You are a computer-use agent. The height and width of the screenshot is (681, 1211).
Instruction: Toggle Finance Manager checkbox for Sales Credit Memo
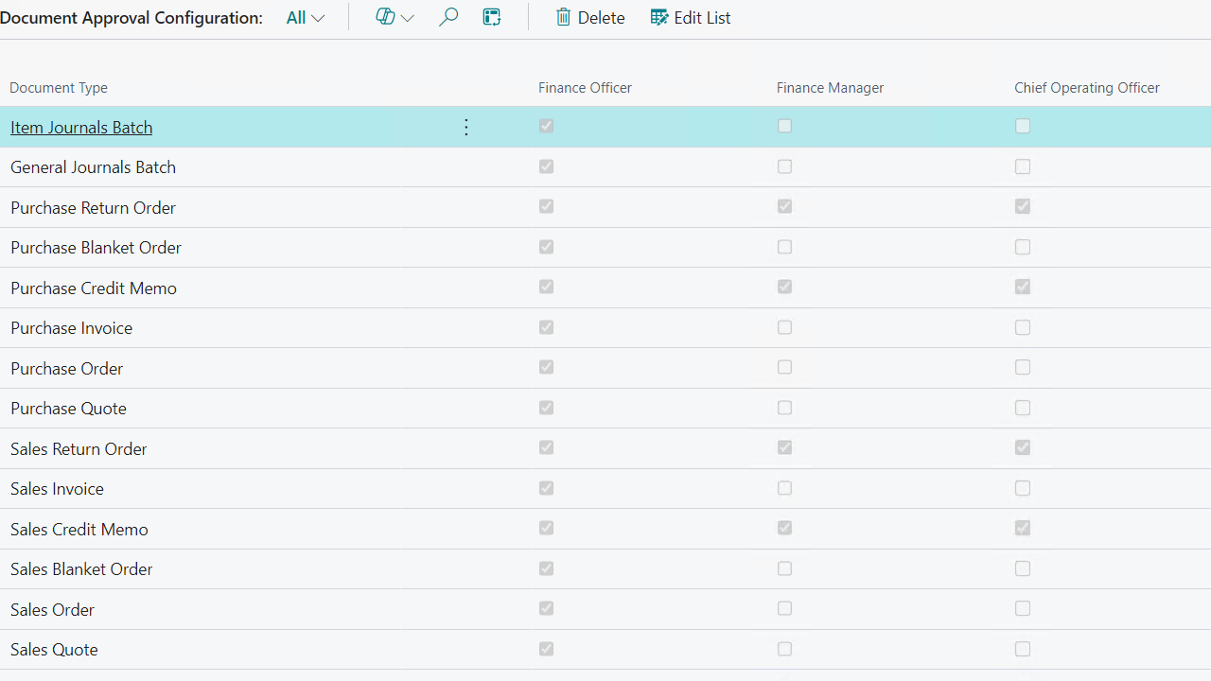(784, 528)
